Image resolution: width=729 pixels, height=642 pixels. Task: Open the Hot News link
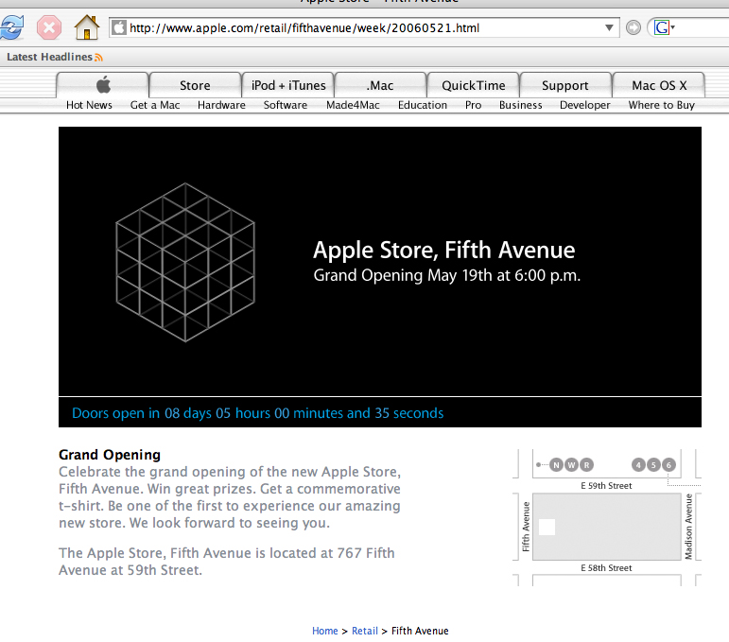(89, 105)
